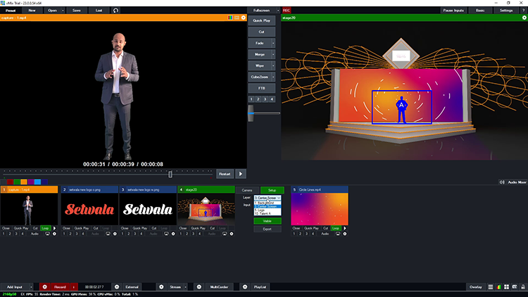Click the play button next to Restart
The image size is (528, 297).
(x=241, y=173)
